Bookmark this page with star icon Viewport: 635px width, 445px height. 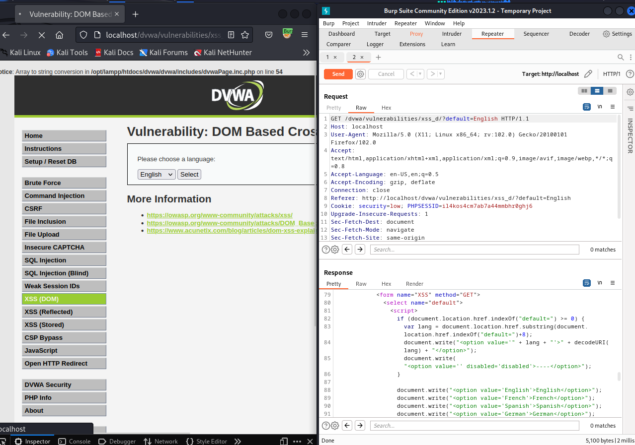(x=245, y=35)
